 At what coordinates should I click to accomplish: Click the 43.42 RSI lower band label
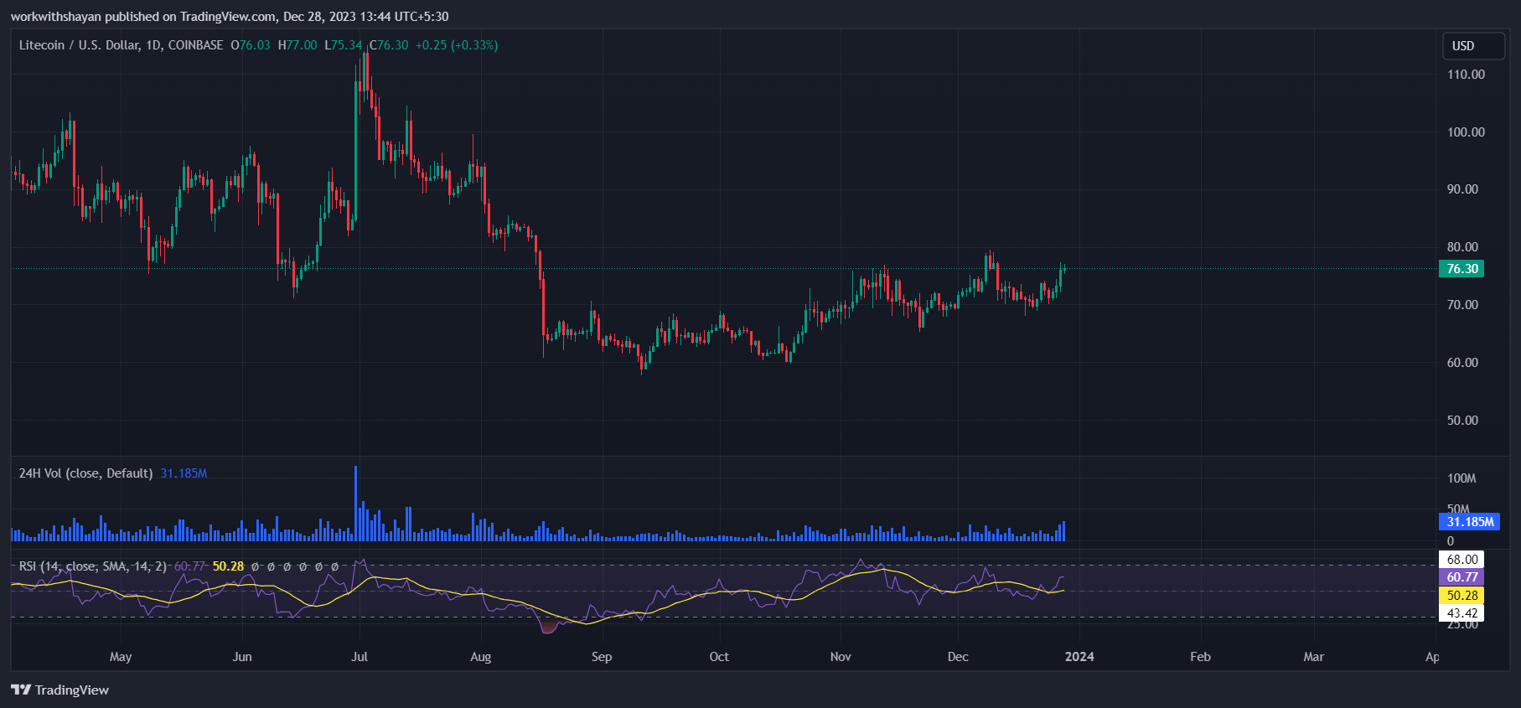coord(1462,613)
